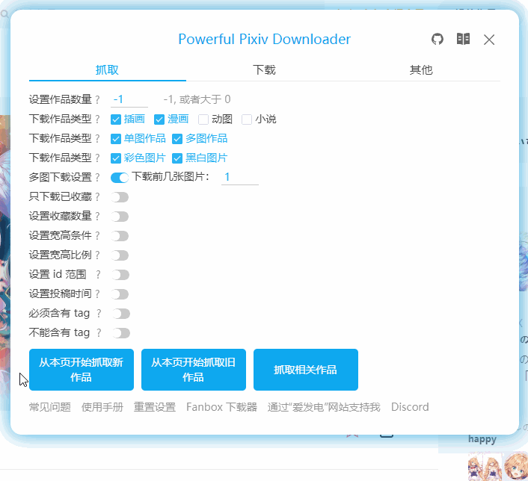Click the help mark beside 多图下载设置
Image resolution: width=528 pixels, height=481 pixels.
coord(97,177)
